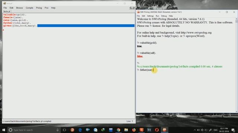Image resolution: width=238 pixels, height=133 pixels.
Task: Click the bold 'true.' output in the console
Action: tap(139, 46)
